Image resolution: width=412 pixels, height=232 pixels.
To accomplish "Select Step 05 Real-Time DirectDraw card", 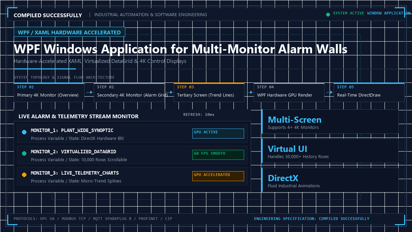I will coord(369,92).
